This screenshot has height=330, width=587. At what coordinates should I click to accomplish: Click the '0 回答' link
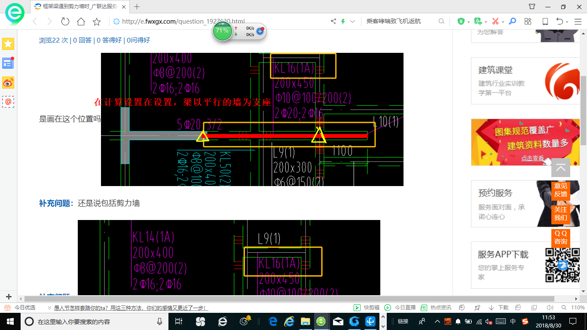click(82, 40)
